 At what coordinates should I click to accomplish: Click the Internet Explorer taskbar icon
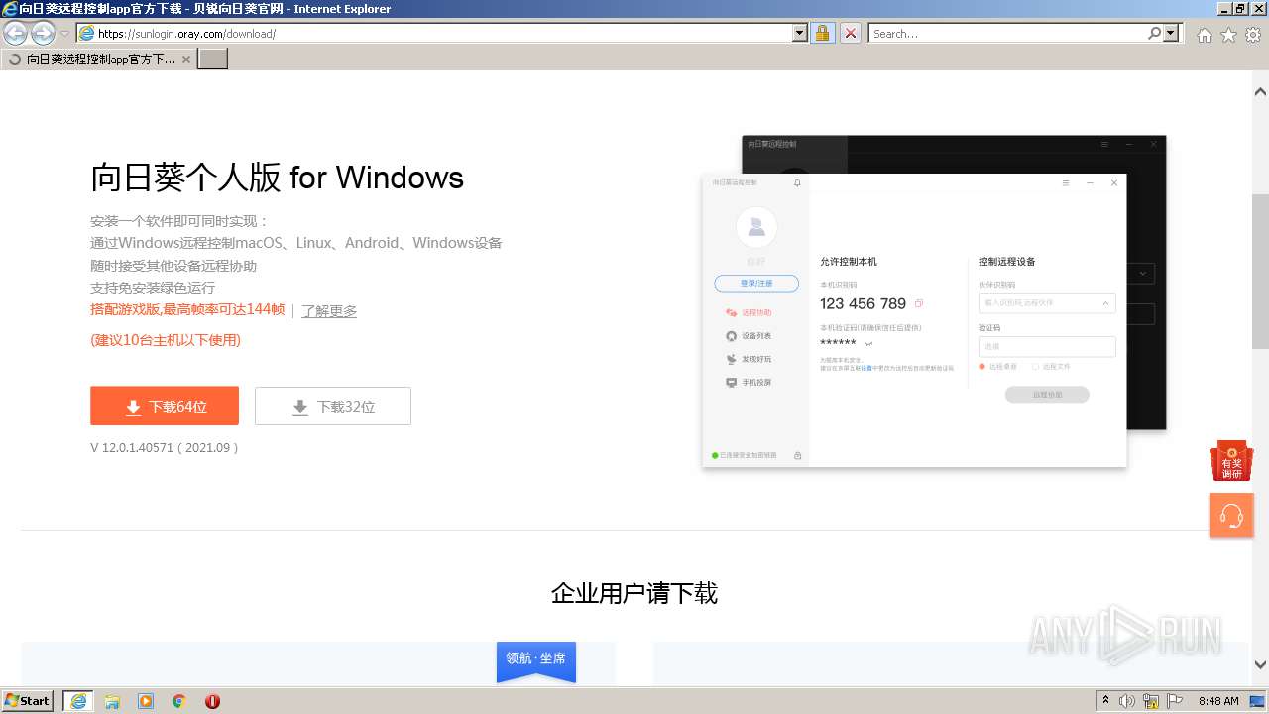pyautogui.click(x=78, y=701)
